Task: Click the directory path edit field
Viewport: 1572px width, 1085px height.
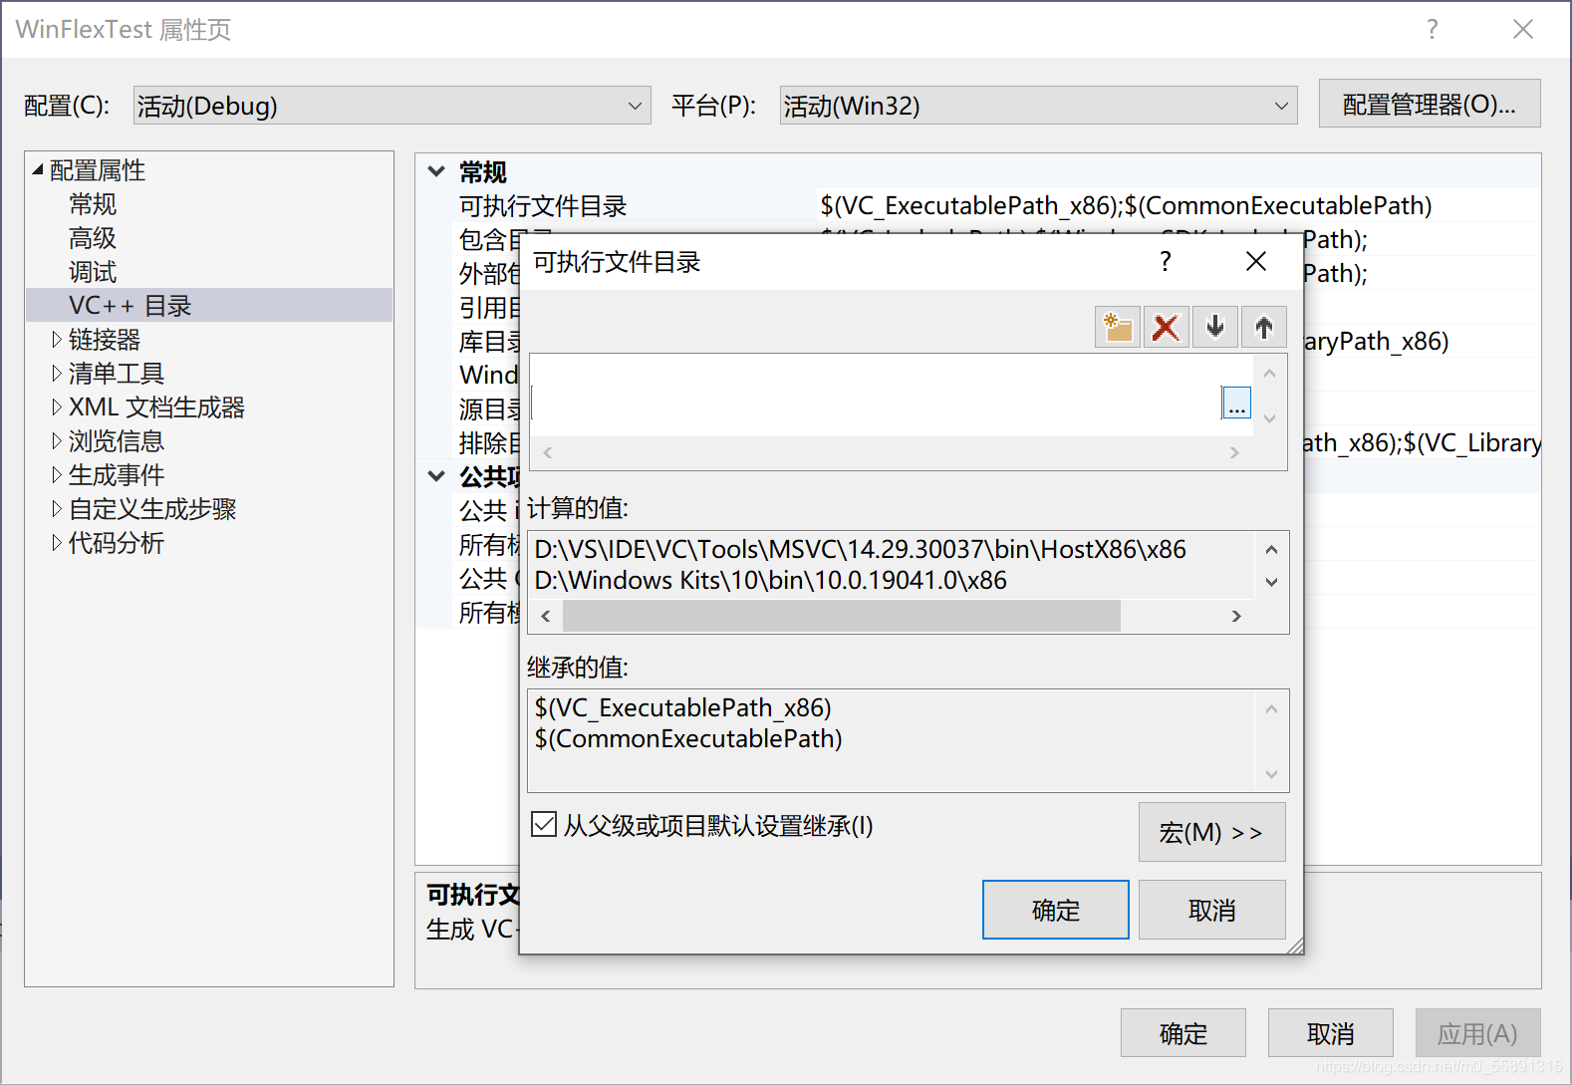Action: (877, 403)
